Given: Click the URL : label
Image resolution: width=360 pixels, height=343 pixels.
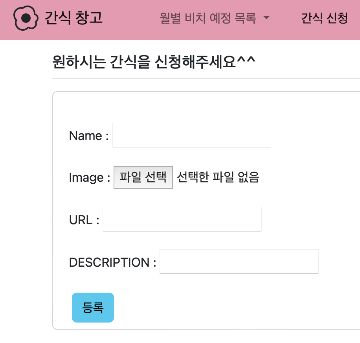Looking at the screenshot, I should (84, 220).
